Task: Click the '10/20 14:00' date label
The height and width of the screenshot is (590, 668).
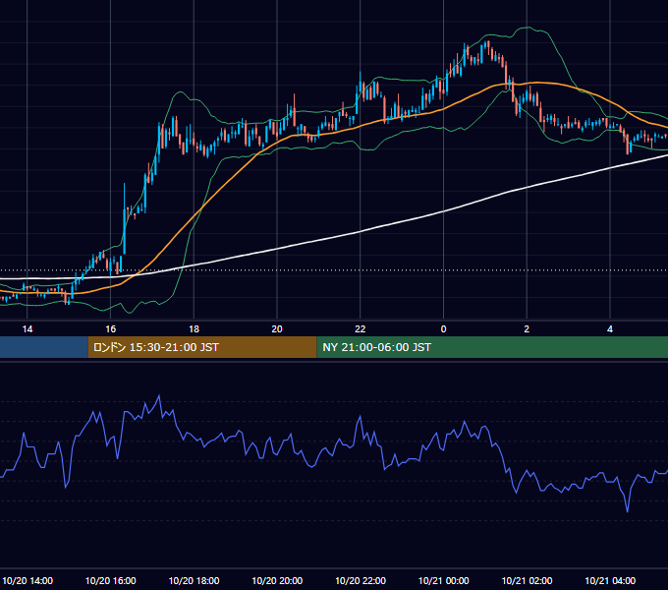Action: (28, 580)
